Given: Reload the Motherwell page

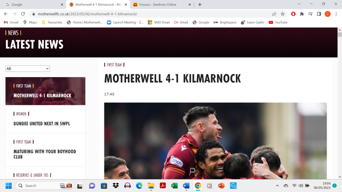Looking at the screenshot, I should click(23, 14).
